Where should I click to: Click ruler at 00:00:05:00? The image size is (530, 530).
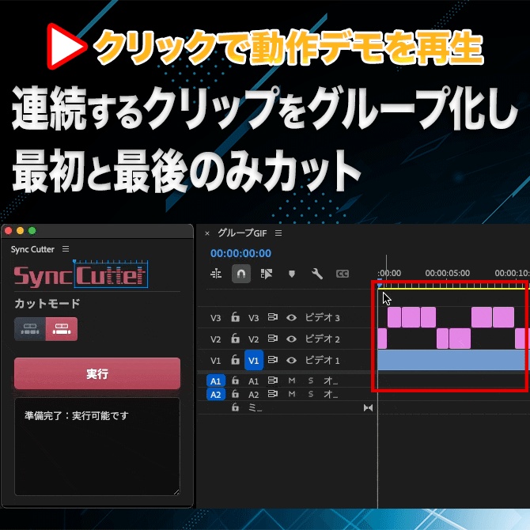[x=447, y=273]
